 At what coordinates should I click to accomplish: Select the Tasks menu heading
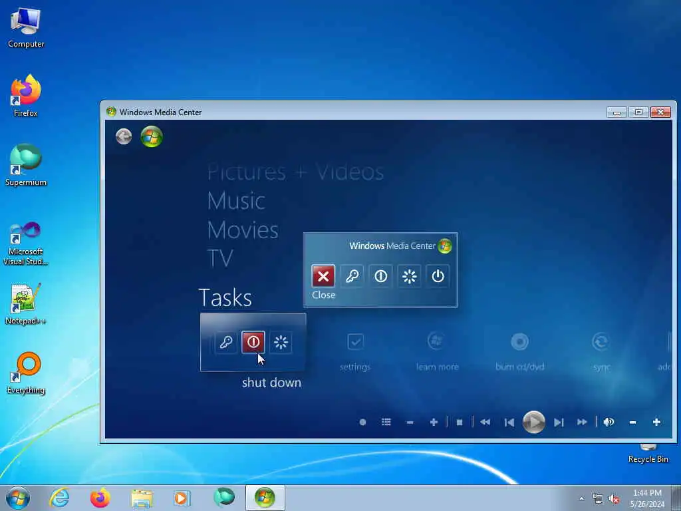tap(225, 297)
